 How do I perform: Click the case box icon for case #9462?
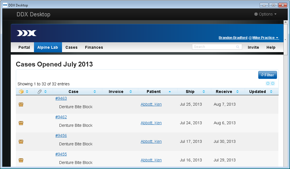[x=21, y=123]
